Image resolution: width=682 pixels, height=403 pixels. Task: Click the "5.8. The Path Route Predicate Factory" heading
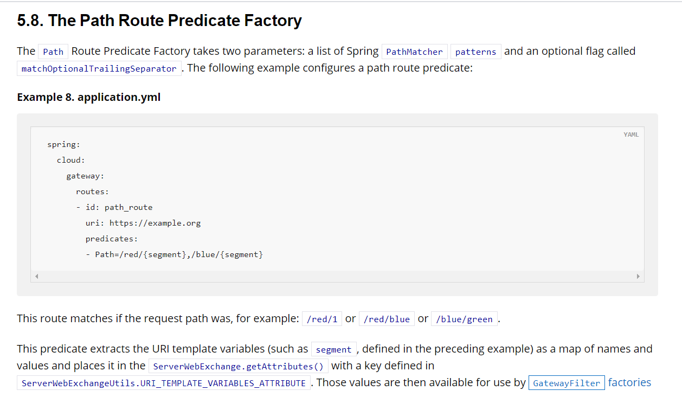pyautogui.click(x=159, y=21)
